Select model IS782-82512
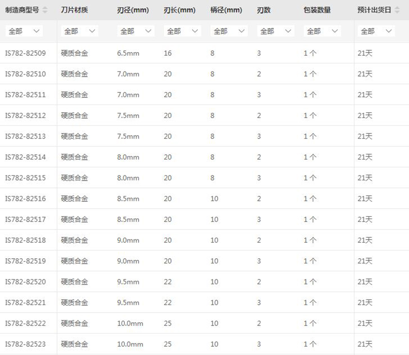409x355 pixels. click(x=25, y=115)
